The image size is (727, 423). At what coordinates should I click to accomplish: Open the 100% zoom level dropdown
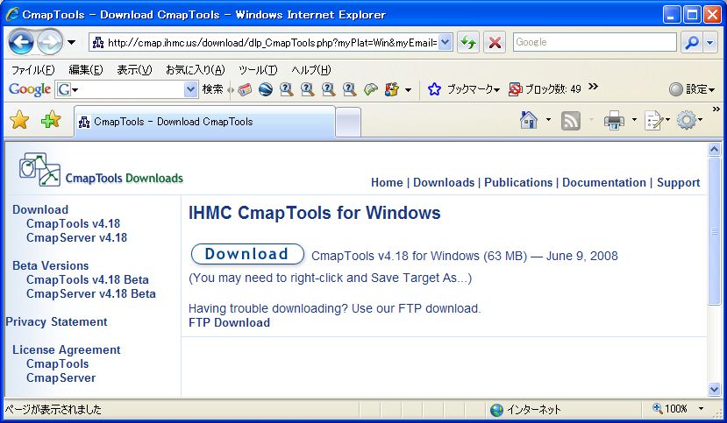(701, 409)
